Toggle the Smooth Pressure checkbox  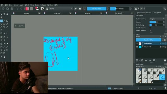click(150, 28)
